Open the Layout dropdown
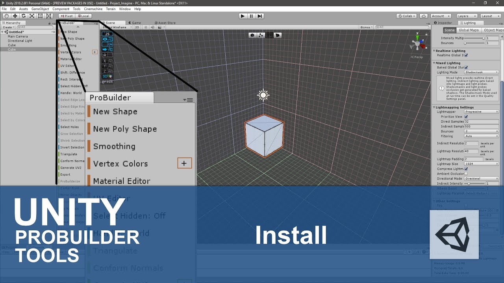 tap(490, 16)
